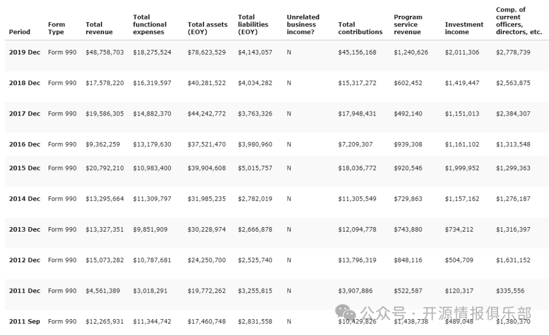Select the Total functional expenses header
This screenshot has width=549, height=335.
click(149, 24)
